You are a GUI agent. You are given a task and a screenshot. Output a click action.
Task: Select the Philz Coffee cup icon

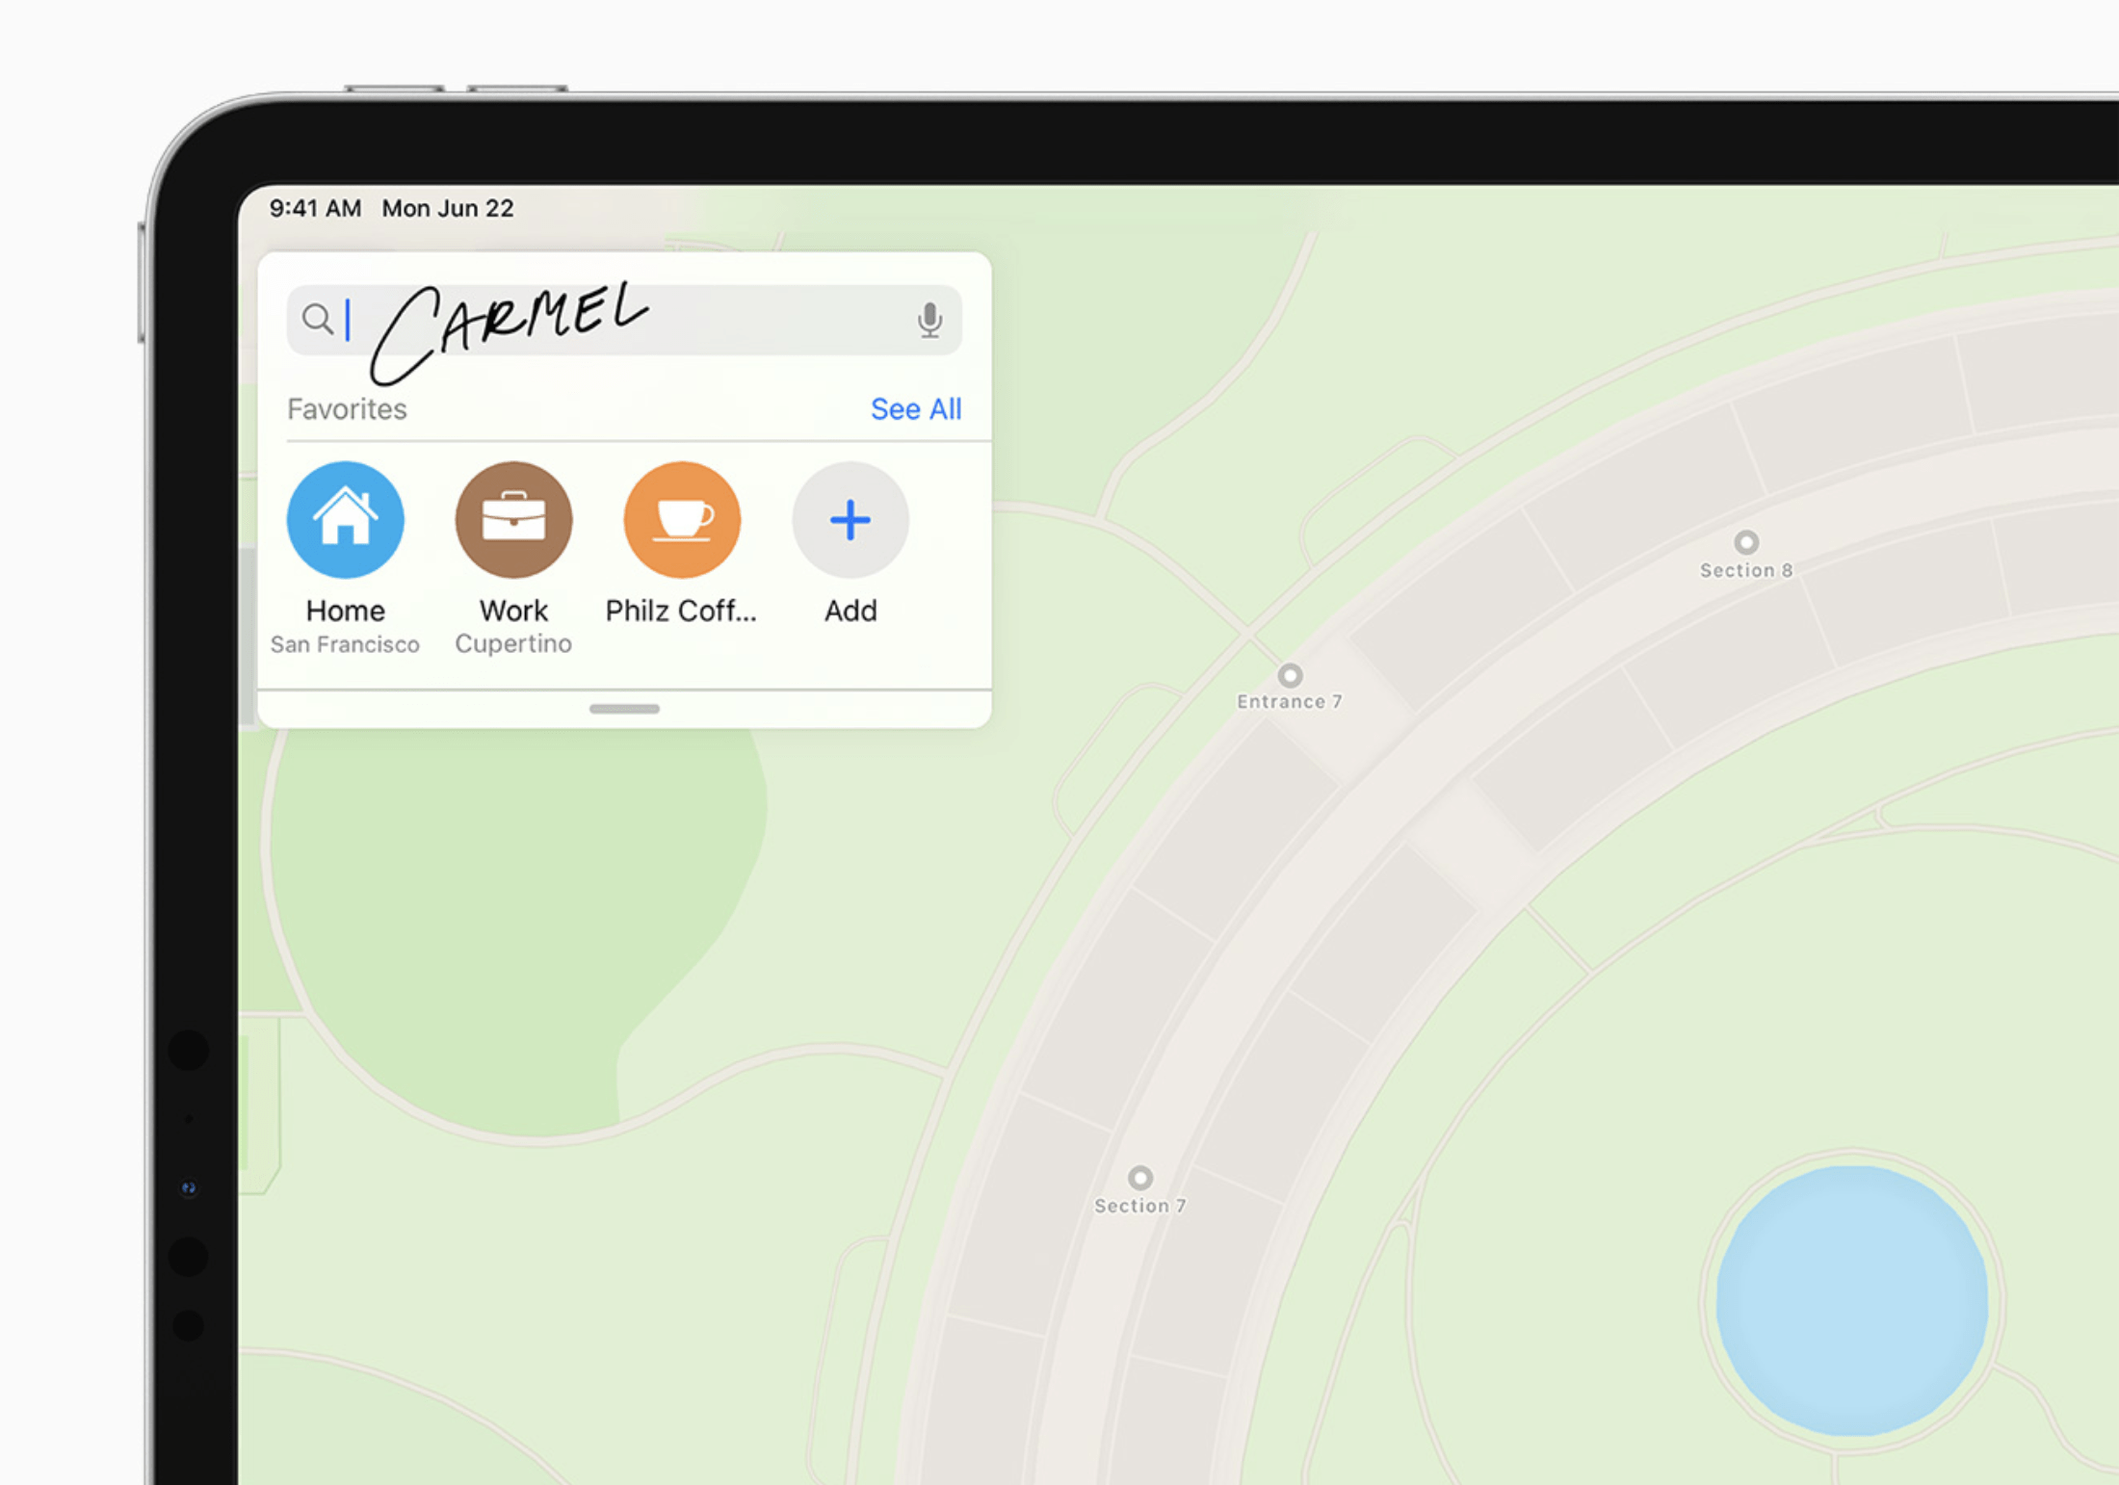click(x=682, y=520)
